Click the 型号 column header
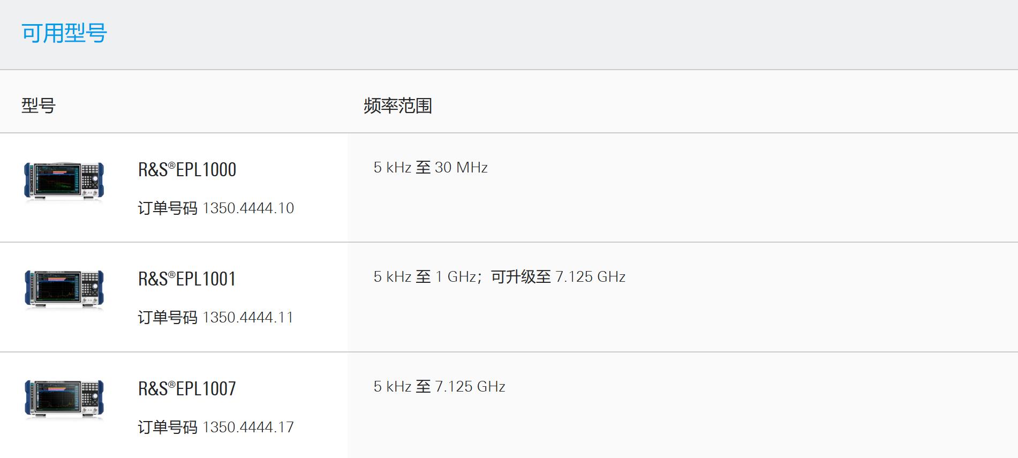The width and height of the screenshot is (1018, 458). tap(39, 106)
